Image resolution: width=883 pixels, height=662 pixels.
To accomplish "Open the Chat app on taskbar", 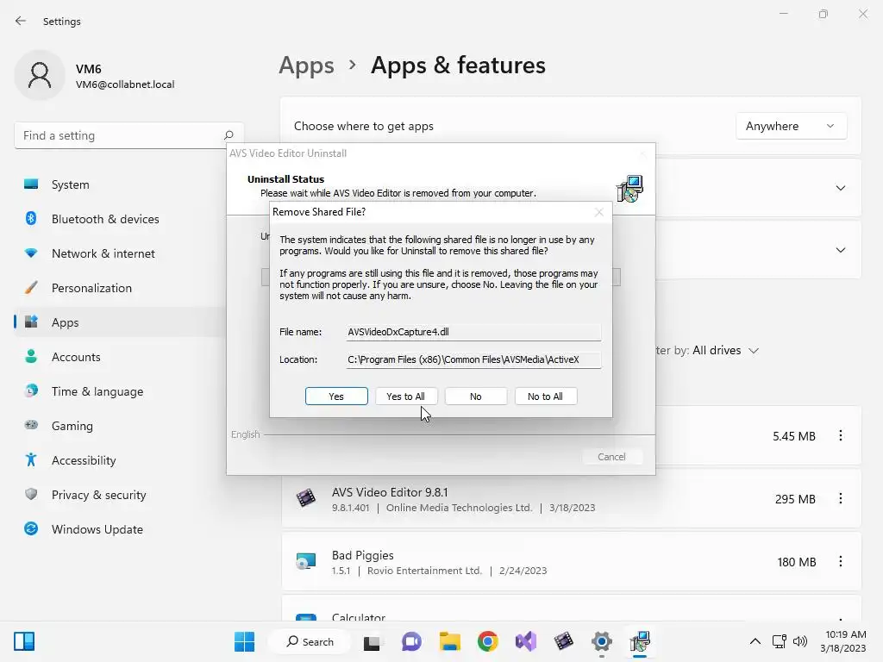I will click(x=411, y=641).
